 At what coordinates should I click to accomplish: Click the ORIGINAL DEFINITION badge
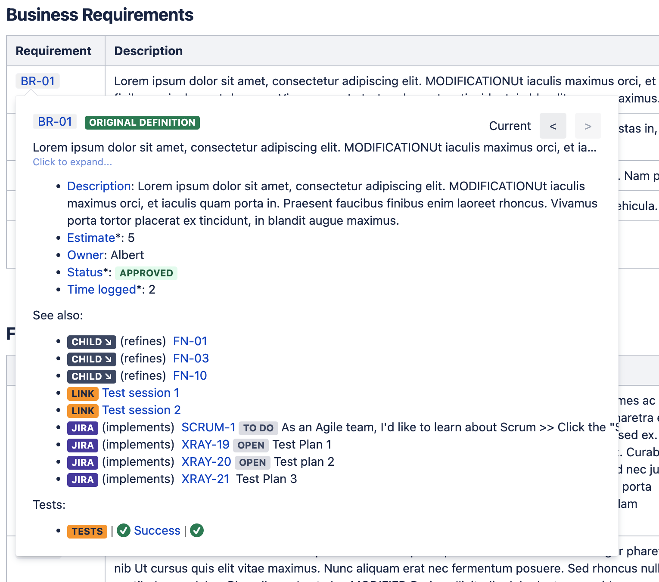pyautogui.click(x=142, y=123)
